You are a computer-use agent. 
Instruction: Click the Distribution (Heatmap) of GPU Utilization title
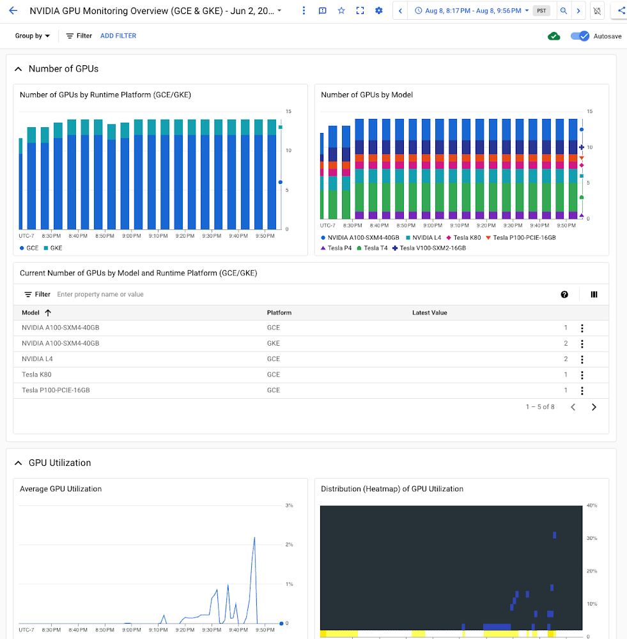(x=392, y=489)
